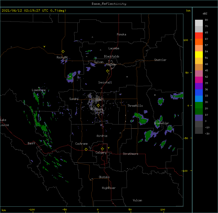The width and height of the screenshot is (218, 213).
Task: Click the -50 label on right axis
Action: [x=186, y=138]
